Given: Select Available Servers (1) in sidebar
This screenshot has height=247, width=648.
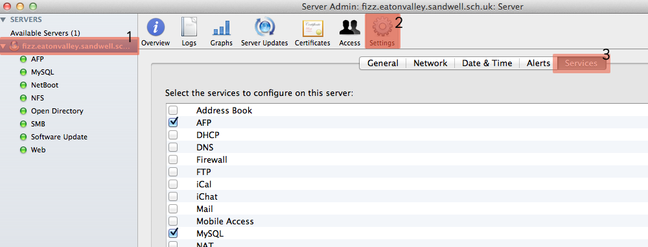Looking at the screenshot, I should 45,33.
